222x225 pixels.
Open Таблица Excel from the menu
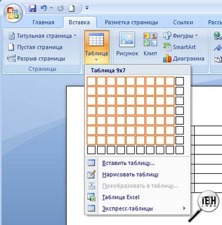point(138,197)
